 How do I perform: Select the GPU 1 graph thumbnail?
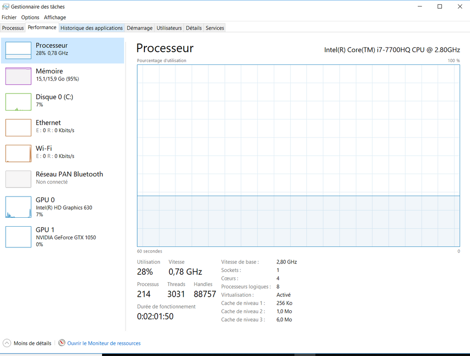tap(18, 237)
